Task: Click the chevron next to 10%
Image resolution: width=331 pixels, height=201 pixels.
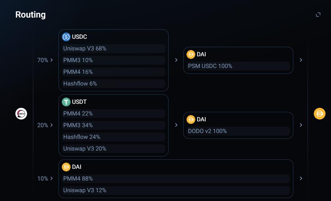Action: pyautogui.click(x=52, y=178)
